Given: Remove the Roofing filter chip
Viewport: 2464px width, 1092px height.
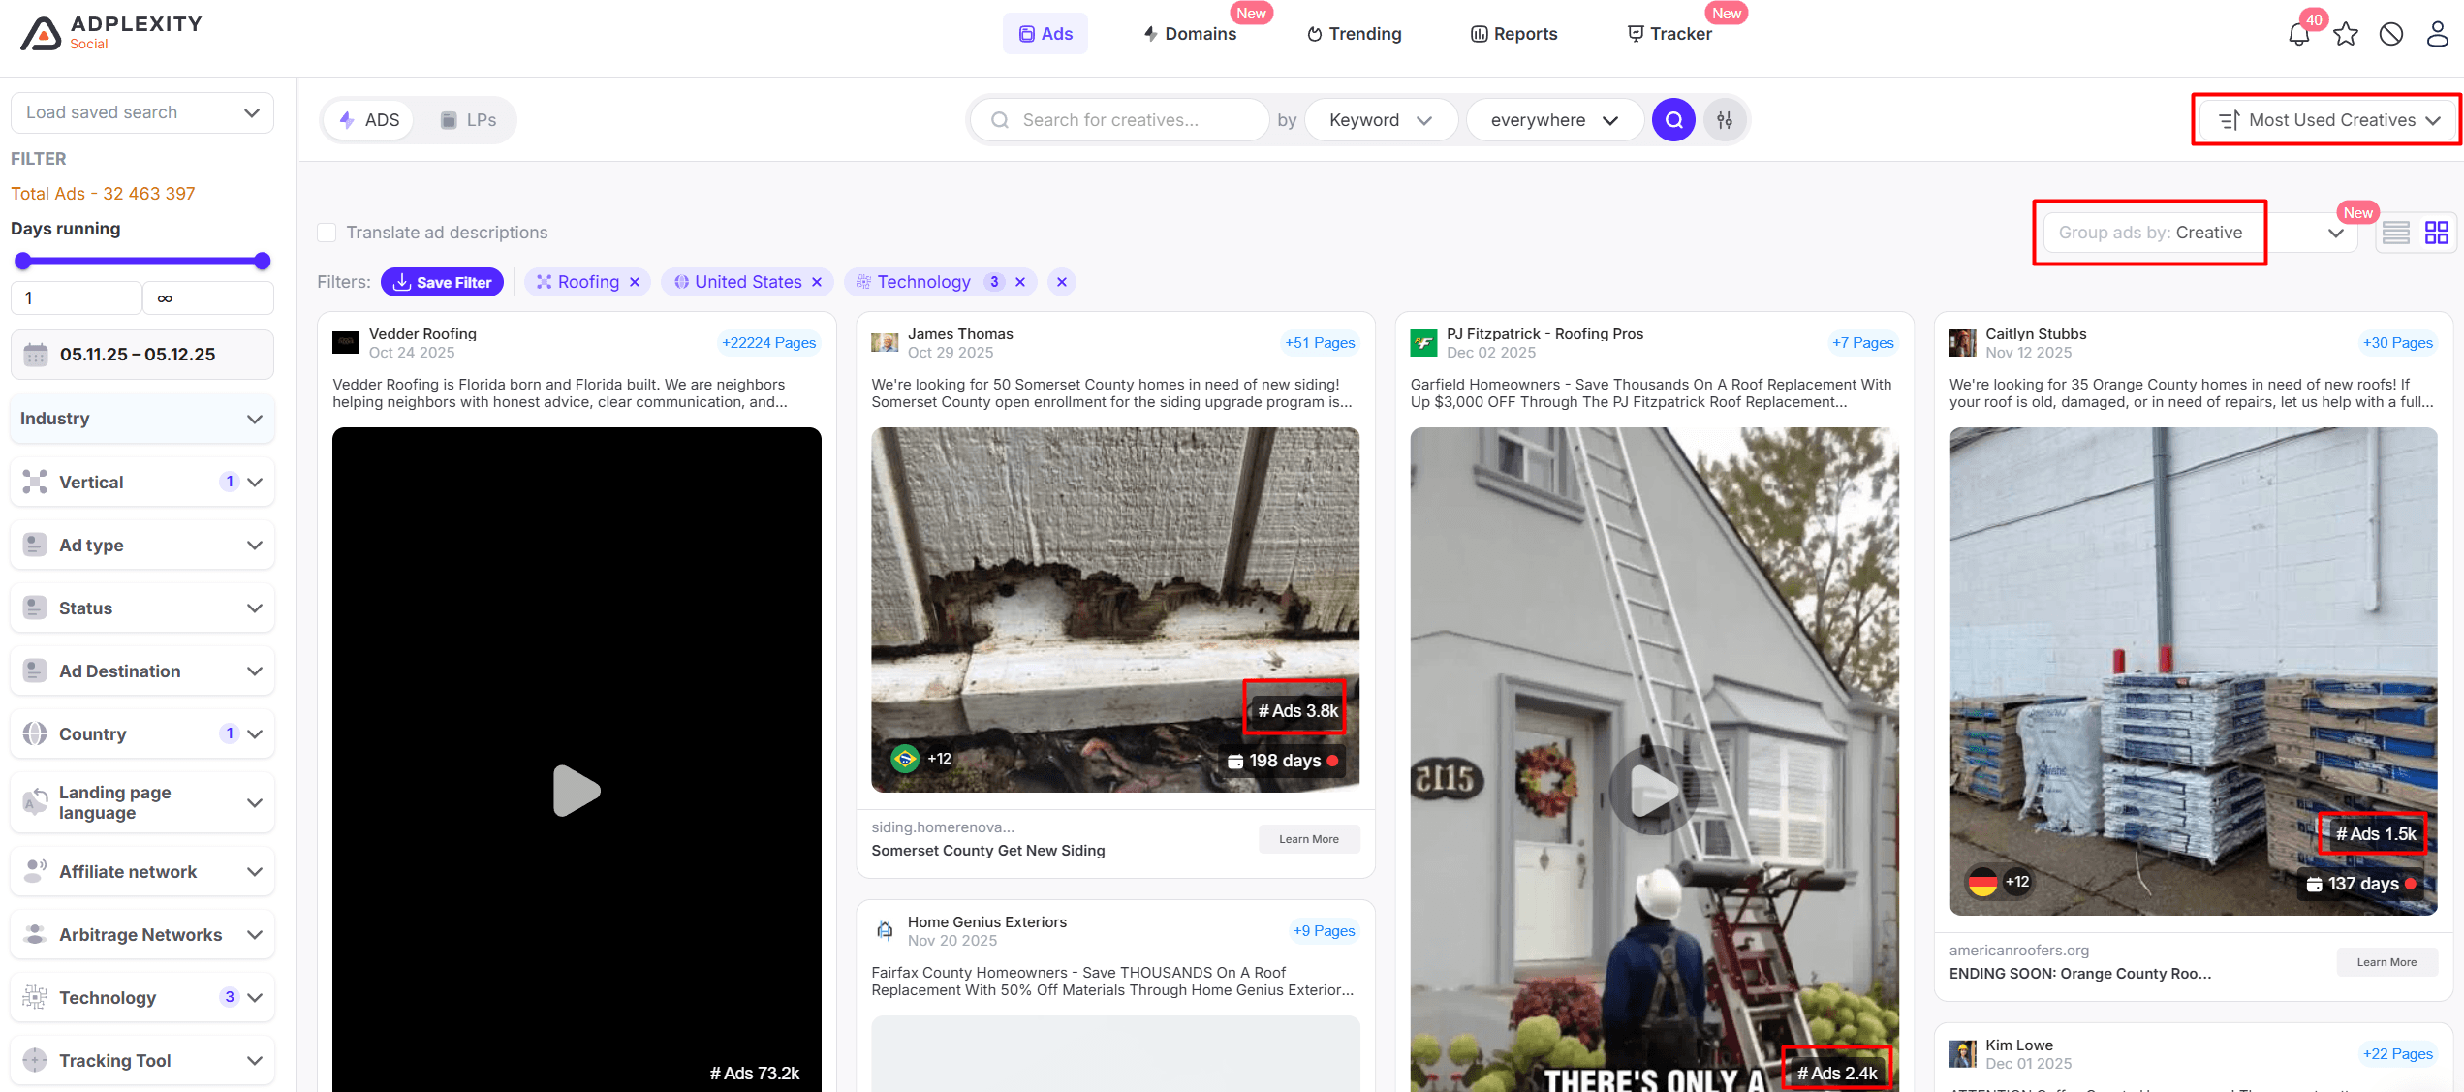Looking at the screenshot, I should click(x=635, y=282).
